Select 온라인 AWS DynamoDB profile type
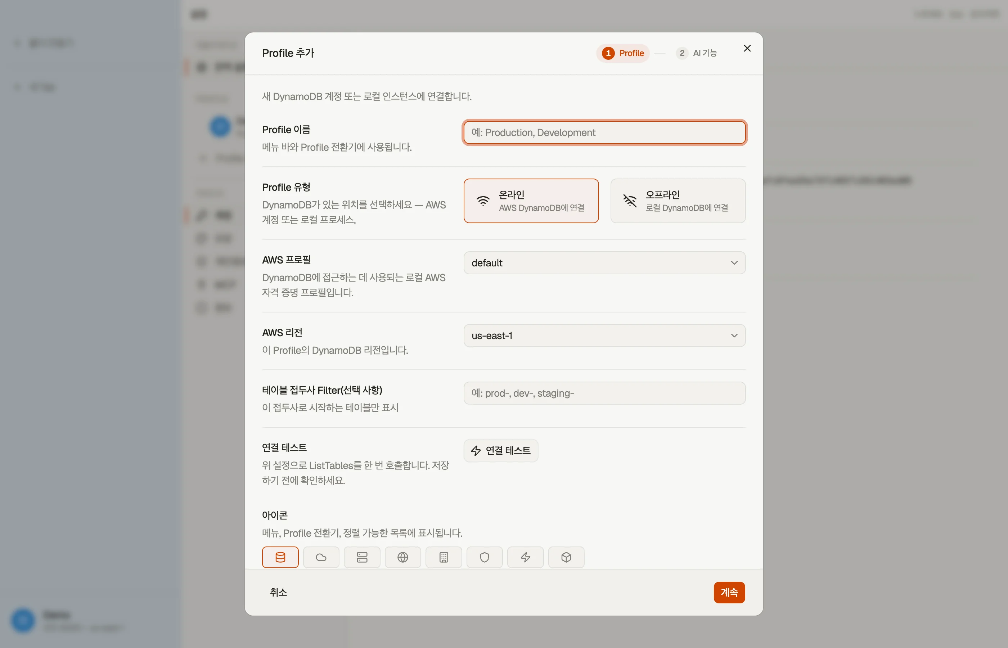1008x648 pixels. [x=531, y=201]
